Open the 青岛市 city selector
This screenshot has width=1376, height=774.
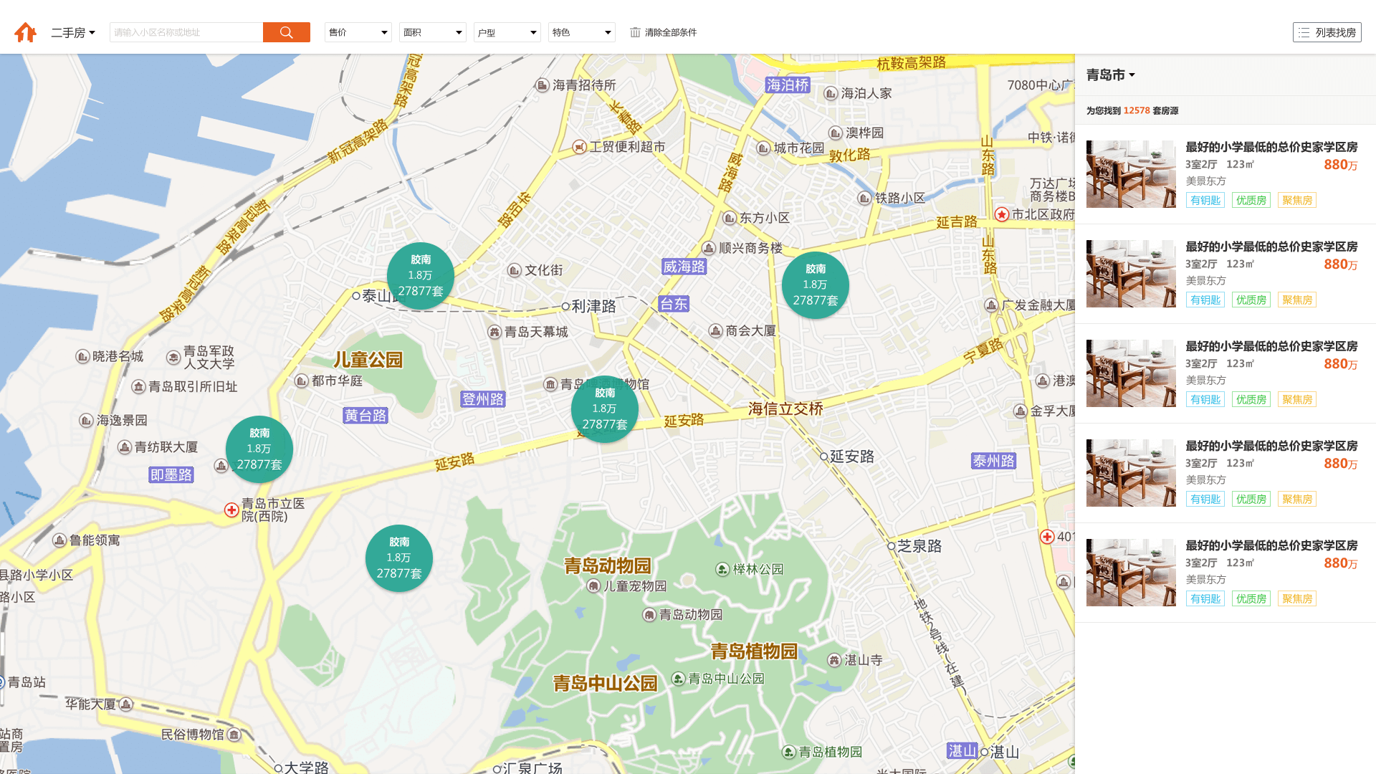(x=1110, y=75)
